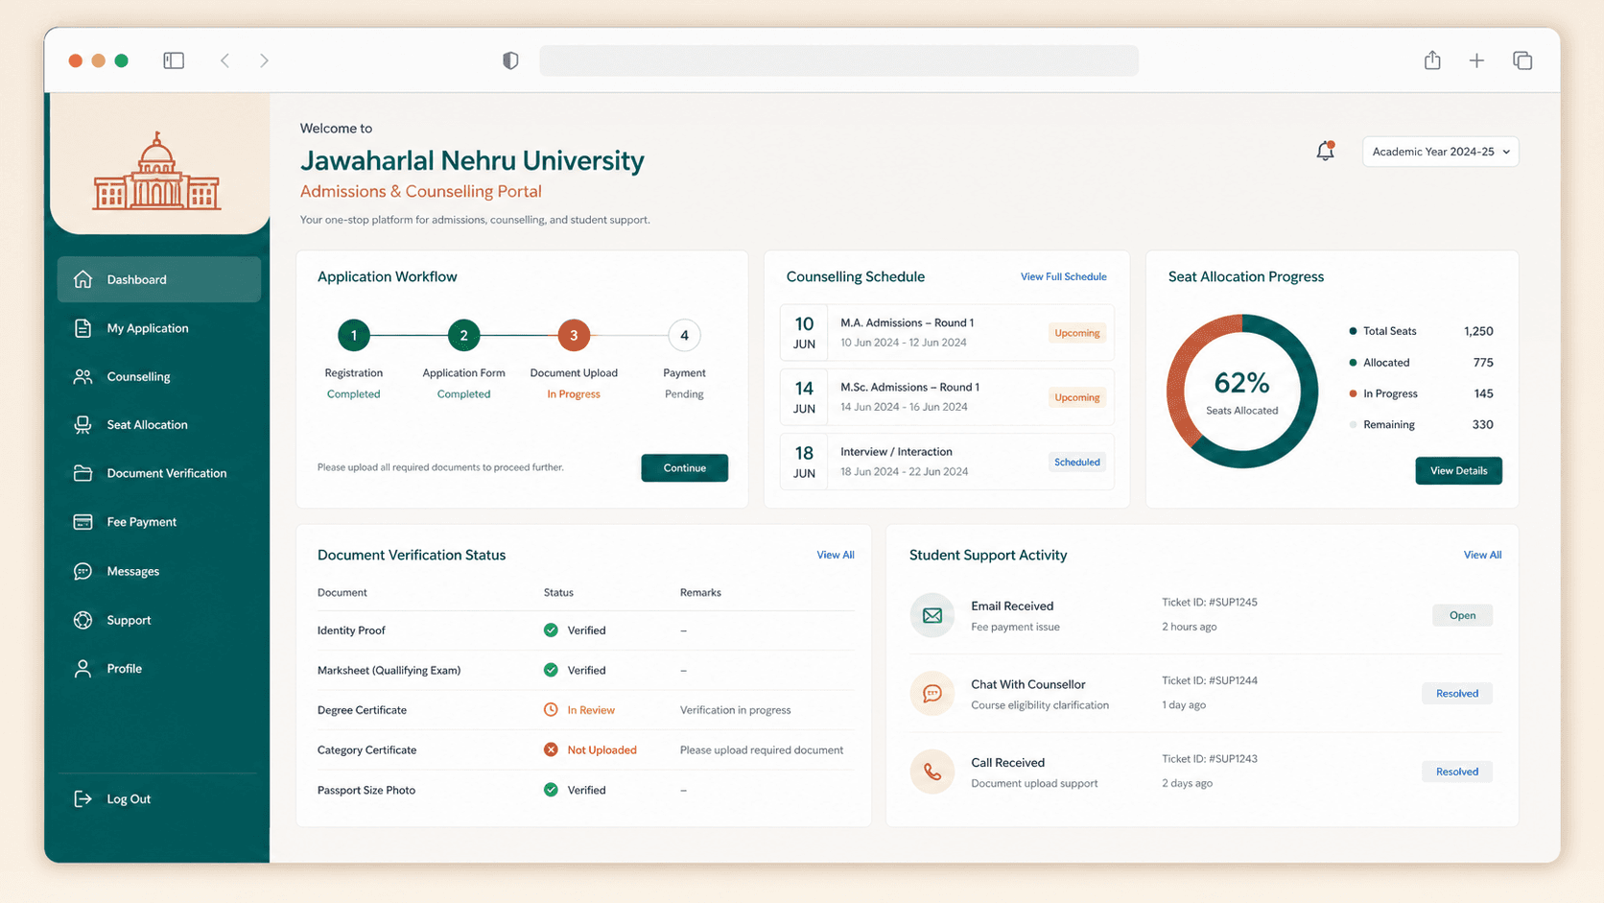
Task: Click the Resolved badge for ticket #SUP1244
Action: click(1456, 694)
